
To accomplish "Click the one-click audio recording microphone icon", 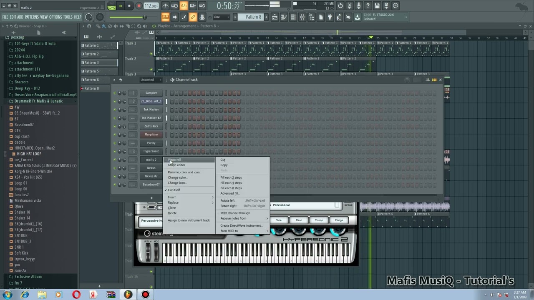I will [359, 6].
